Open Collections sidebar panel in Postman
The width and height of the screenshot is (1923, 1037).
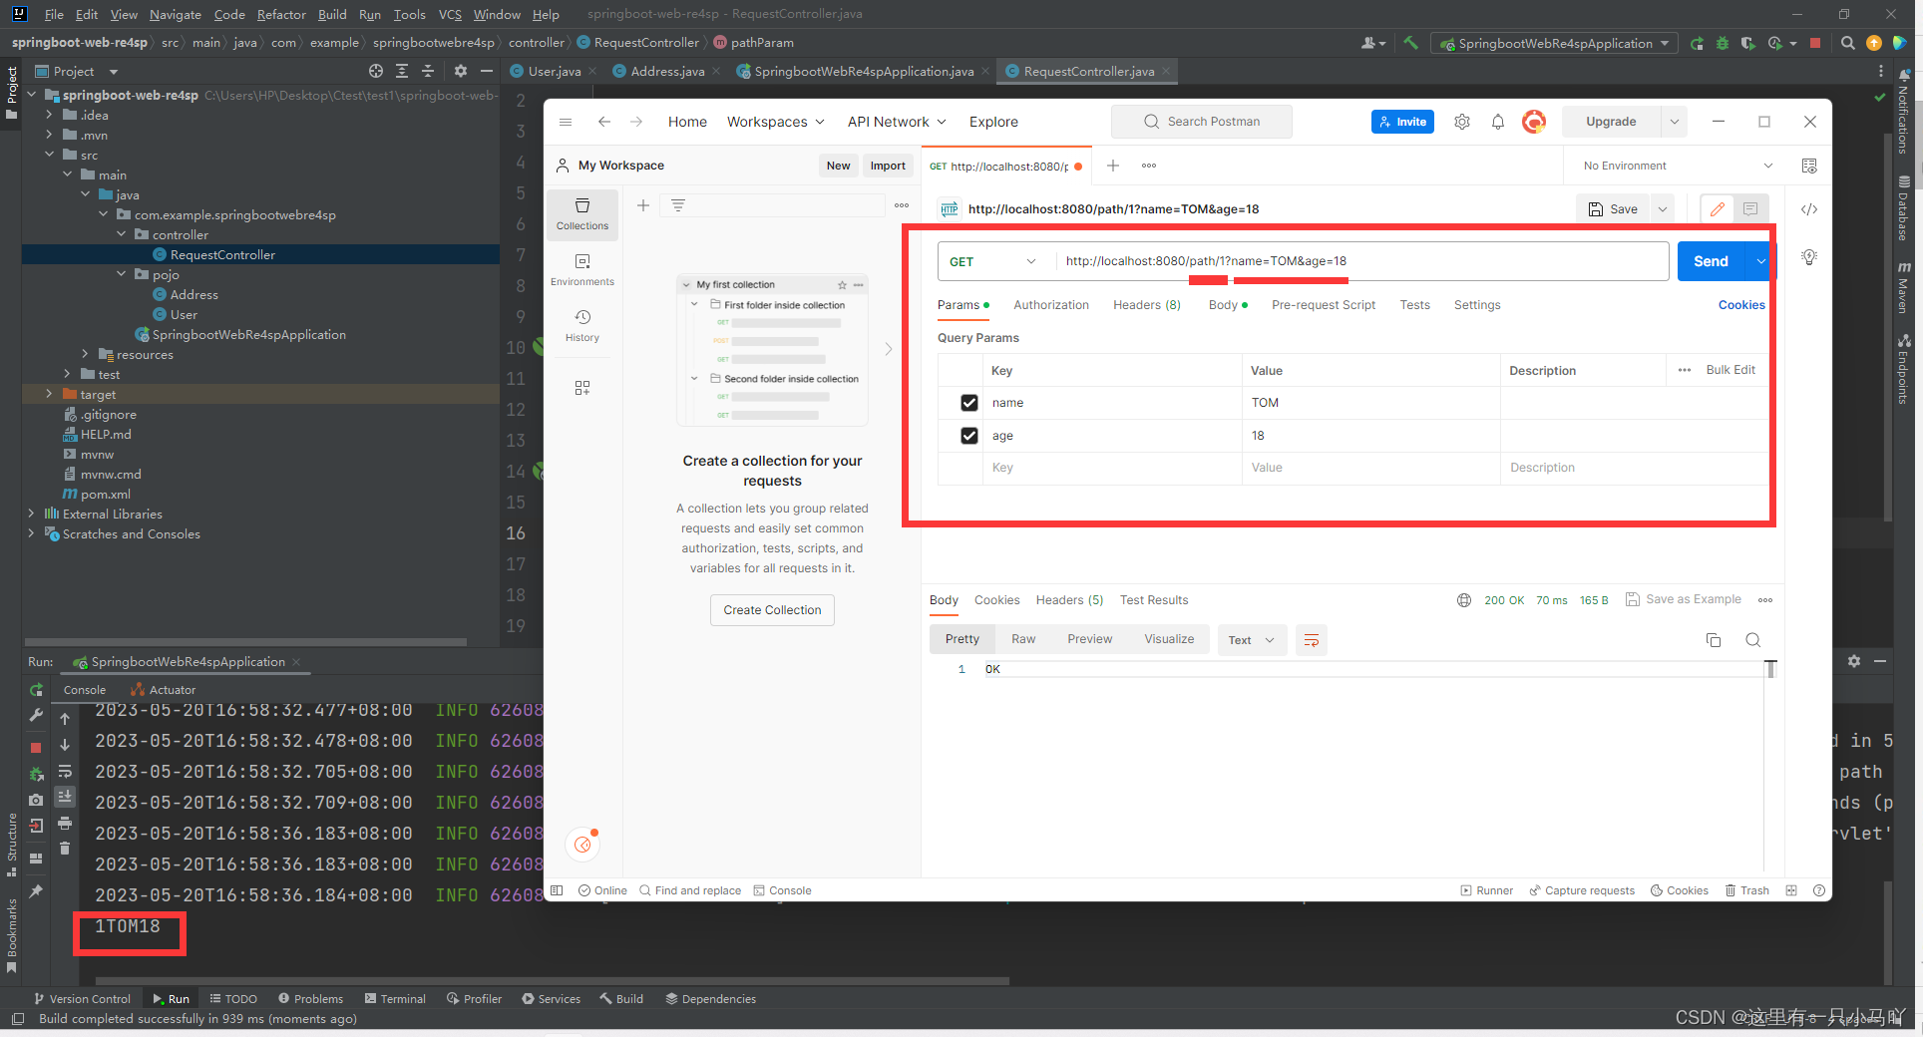click(582, 214)
